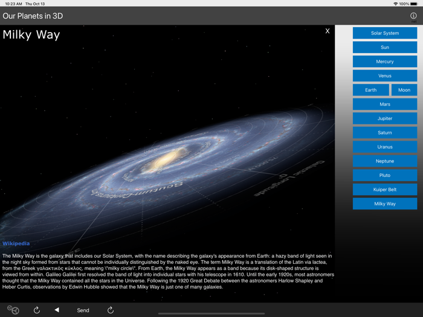
Task: Tap the Thu Oct 13 date in the status bar
Action: point(35,4)
